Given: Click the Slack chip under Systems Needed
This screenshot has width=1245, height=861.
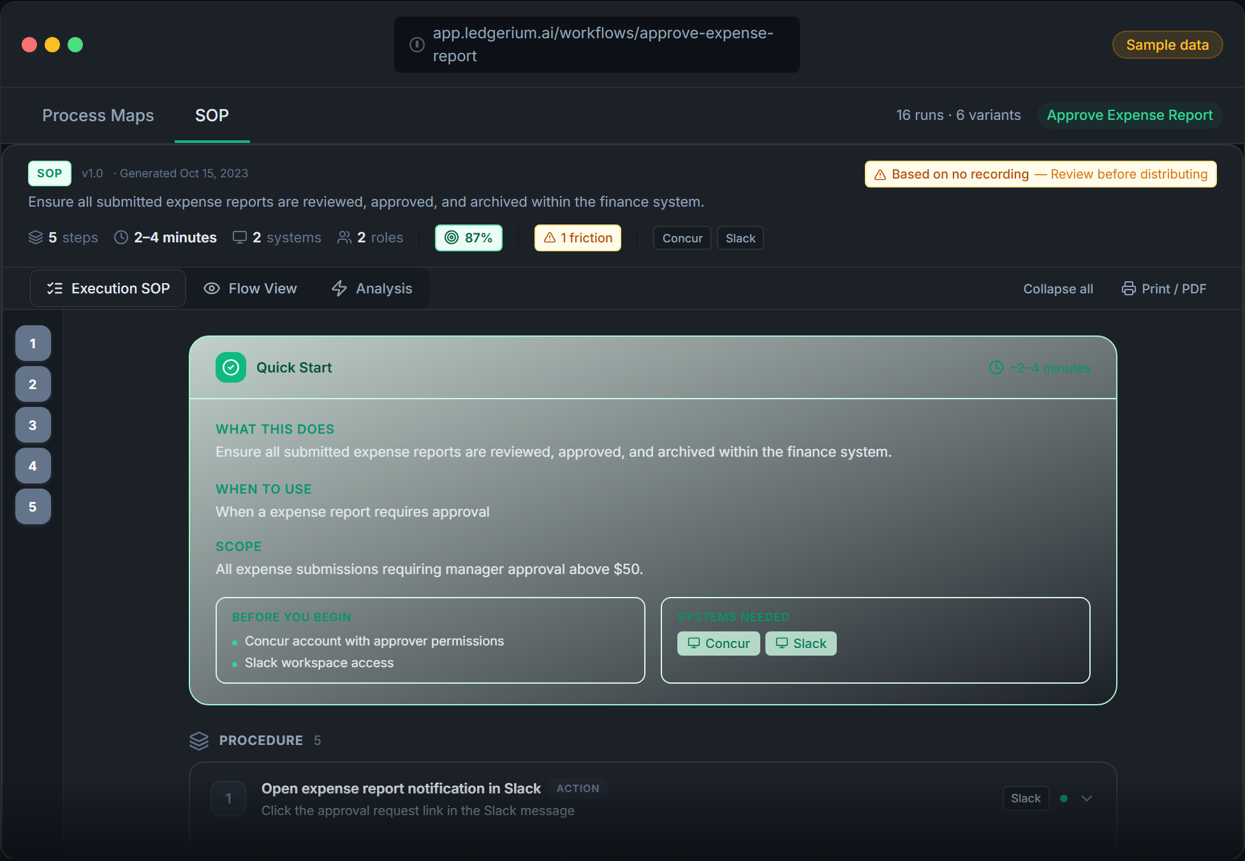Looking at the screenshot, I should (x=801, y=644).
